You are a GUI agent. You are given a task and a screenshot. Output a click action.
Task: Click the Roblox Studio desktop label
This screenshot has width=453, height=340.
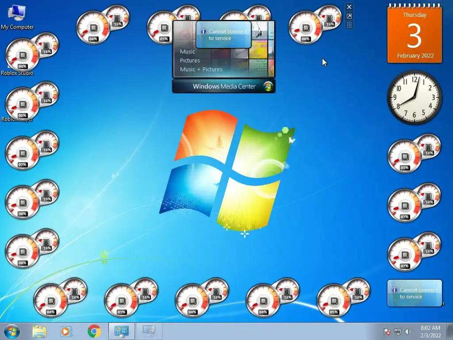[x=17, y=73]
